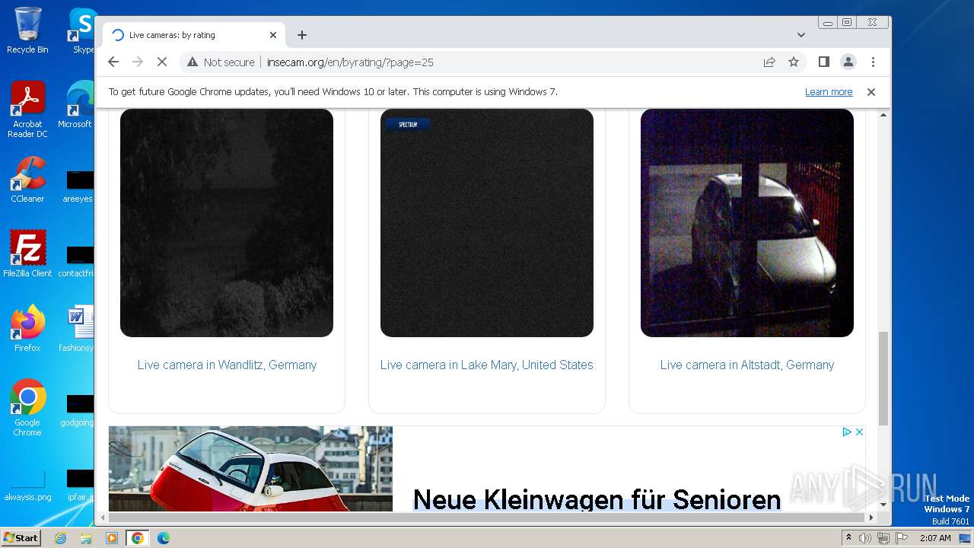The height and width of the screenshot is (548, 974).
Task: Open File Explorer from taskbar
Action: pos(86,538)
